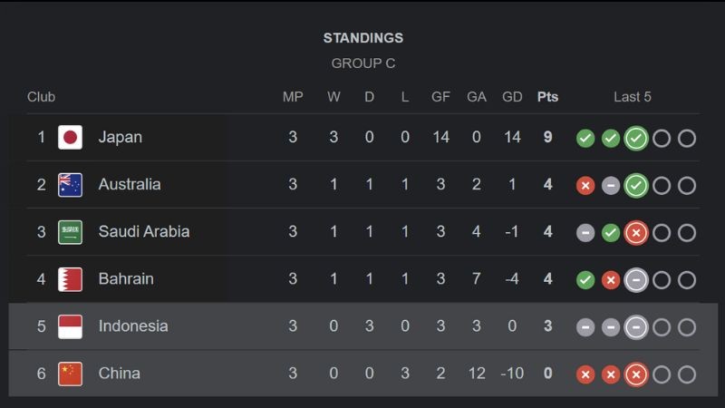Open the Saudi Arabia team link
The width and height of the screenshot is (725, 408).
coord(144,232)
